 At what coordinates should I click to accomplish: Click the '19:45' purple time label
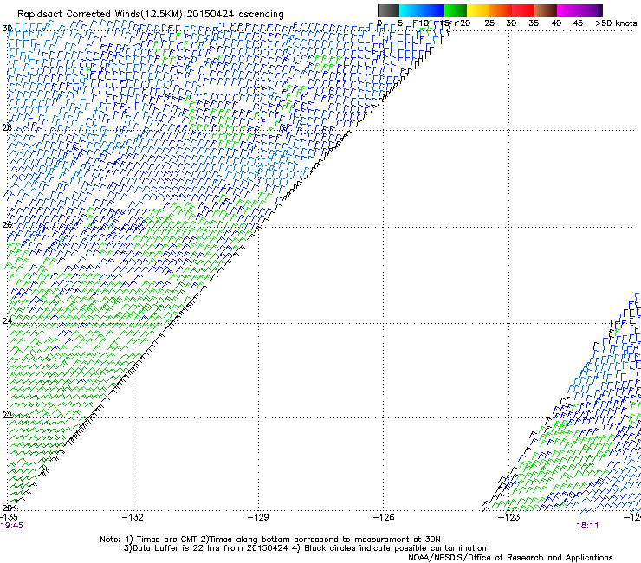coord(12,526)
